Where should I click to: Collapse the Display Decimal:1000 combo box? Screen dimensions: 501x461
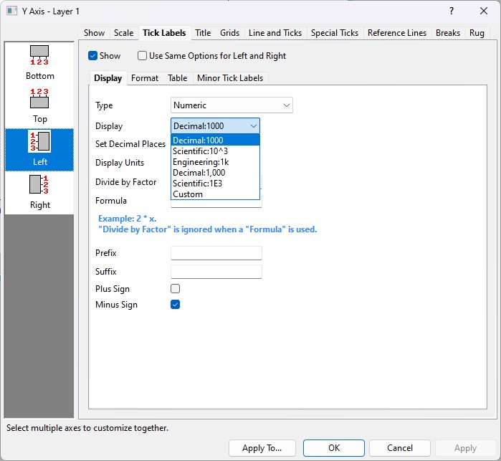215,126
